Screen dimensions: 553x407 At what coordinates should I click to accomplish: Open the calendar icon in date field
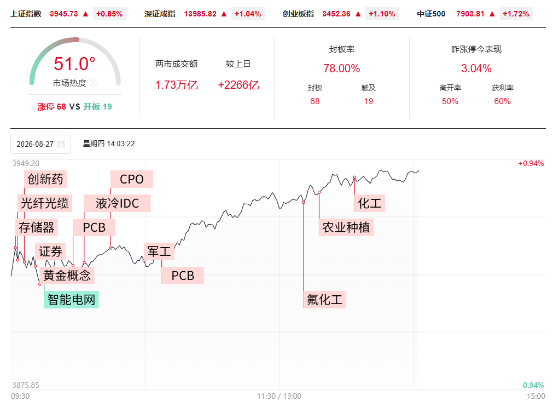[61, 144]
